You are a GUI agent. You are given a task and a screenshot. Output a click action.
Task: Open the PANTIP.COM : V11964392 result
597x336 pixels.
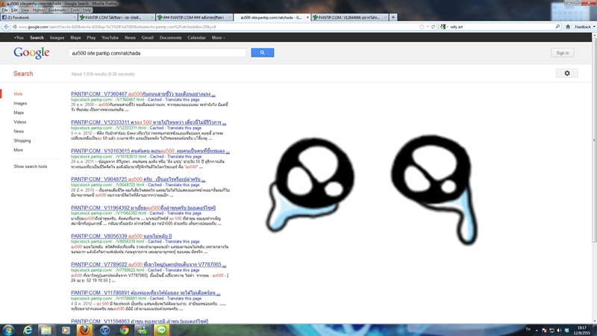pos(143,208)
